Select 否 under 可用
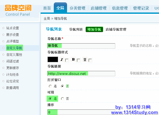The image size is (159, 115). coord(63,99)
